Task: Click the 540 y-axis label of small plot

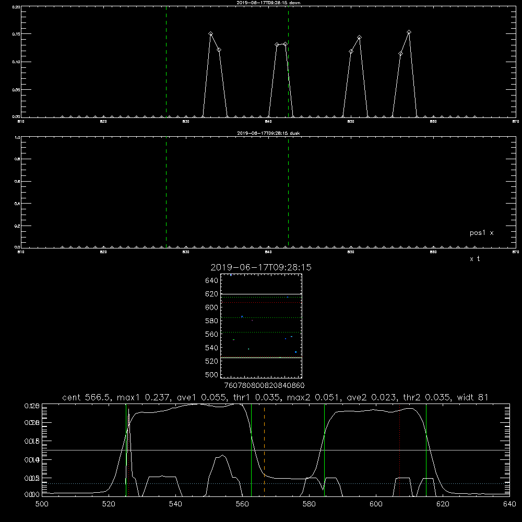Action: (211, 348)
